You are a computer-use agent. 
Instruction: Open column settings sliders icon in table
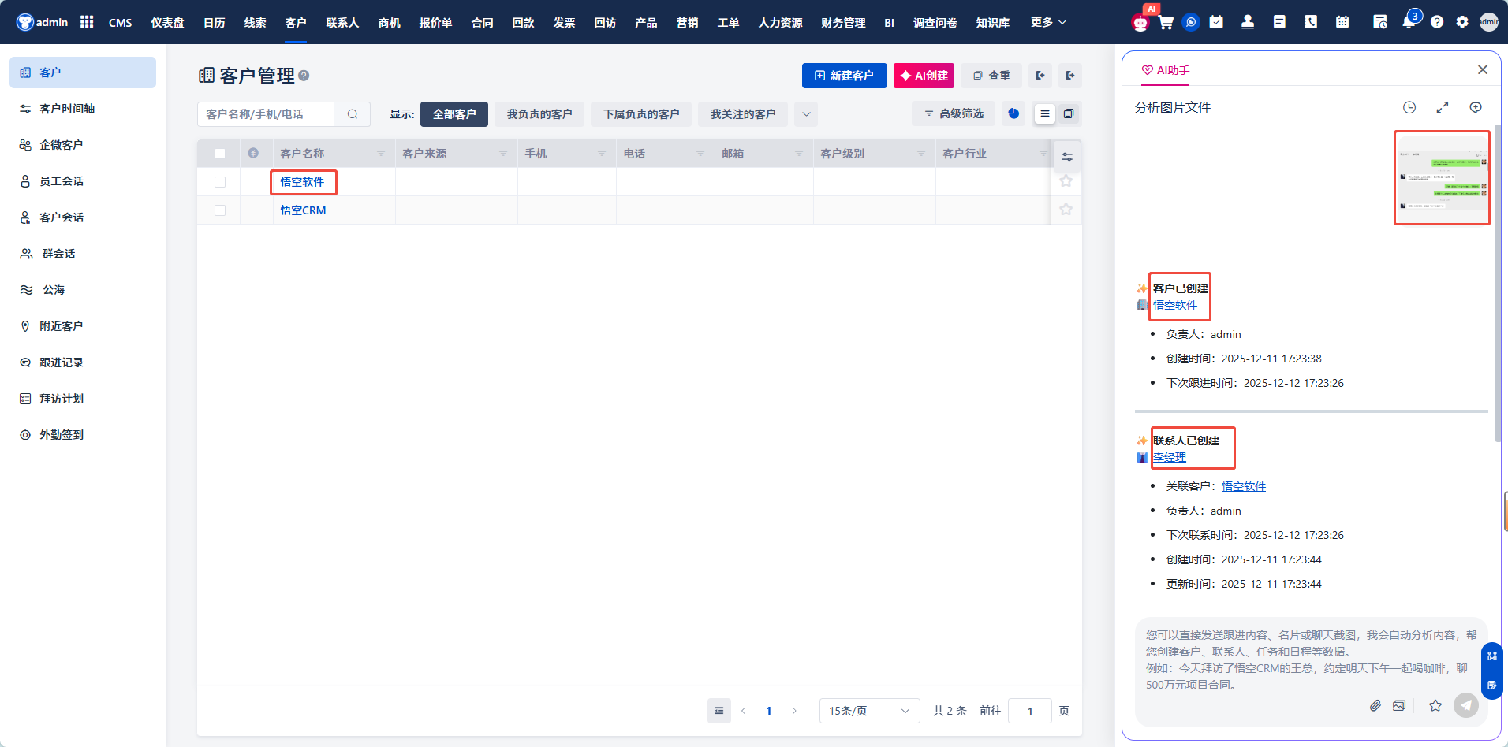pyautogui.click(x=1066, y=157)
